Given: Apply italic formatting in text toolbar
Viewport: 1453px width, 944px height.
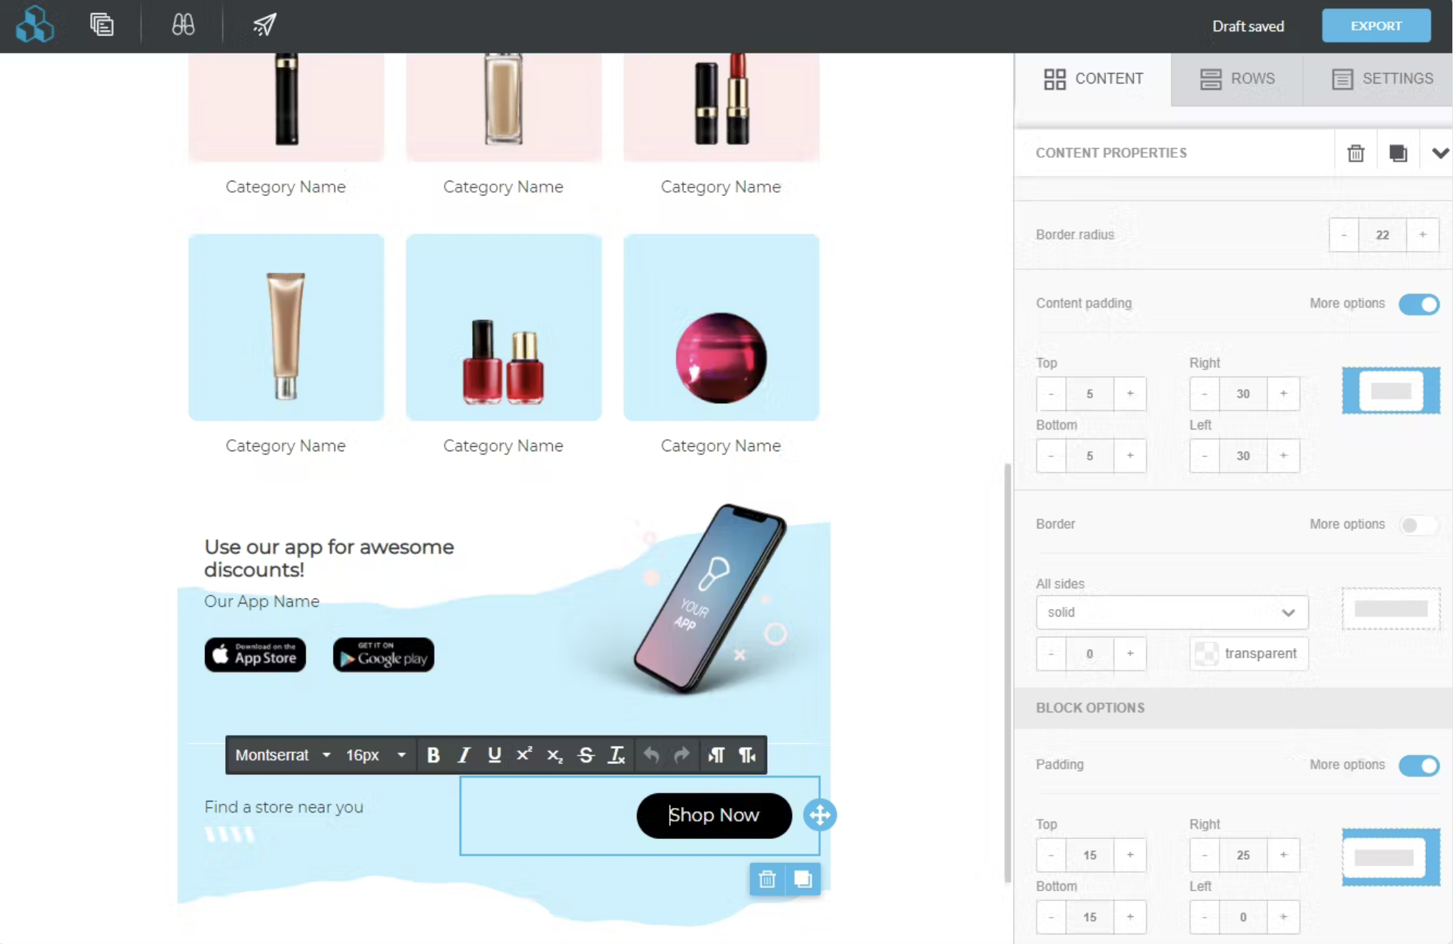Looking at the screenshot, I should 464,755.
